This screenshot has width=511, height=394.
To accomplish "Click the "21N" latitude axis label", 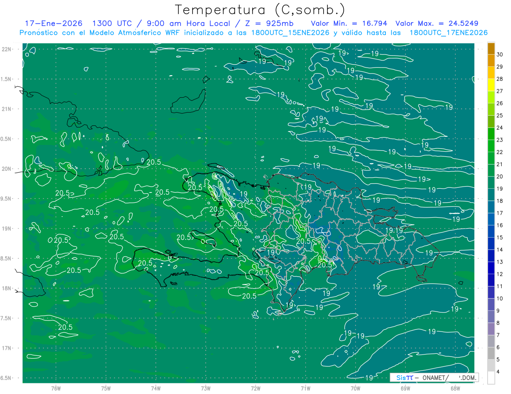I will pyautogui.click(x=7, y=109).
